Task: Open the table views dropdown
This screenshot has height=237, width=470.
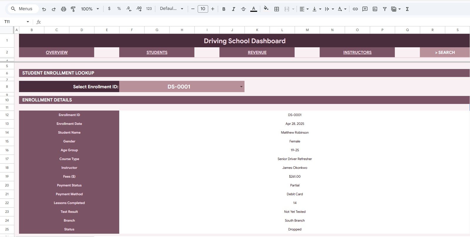Action: pos(396,9)
